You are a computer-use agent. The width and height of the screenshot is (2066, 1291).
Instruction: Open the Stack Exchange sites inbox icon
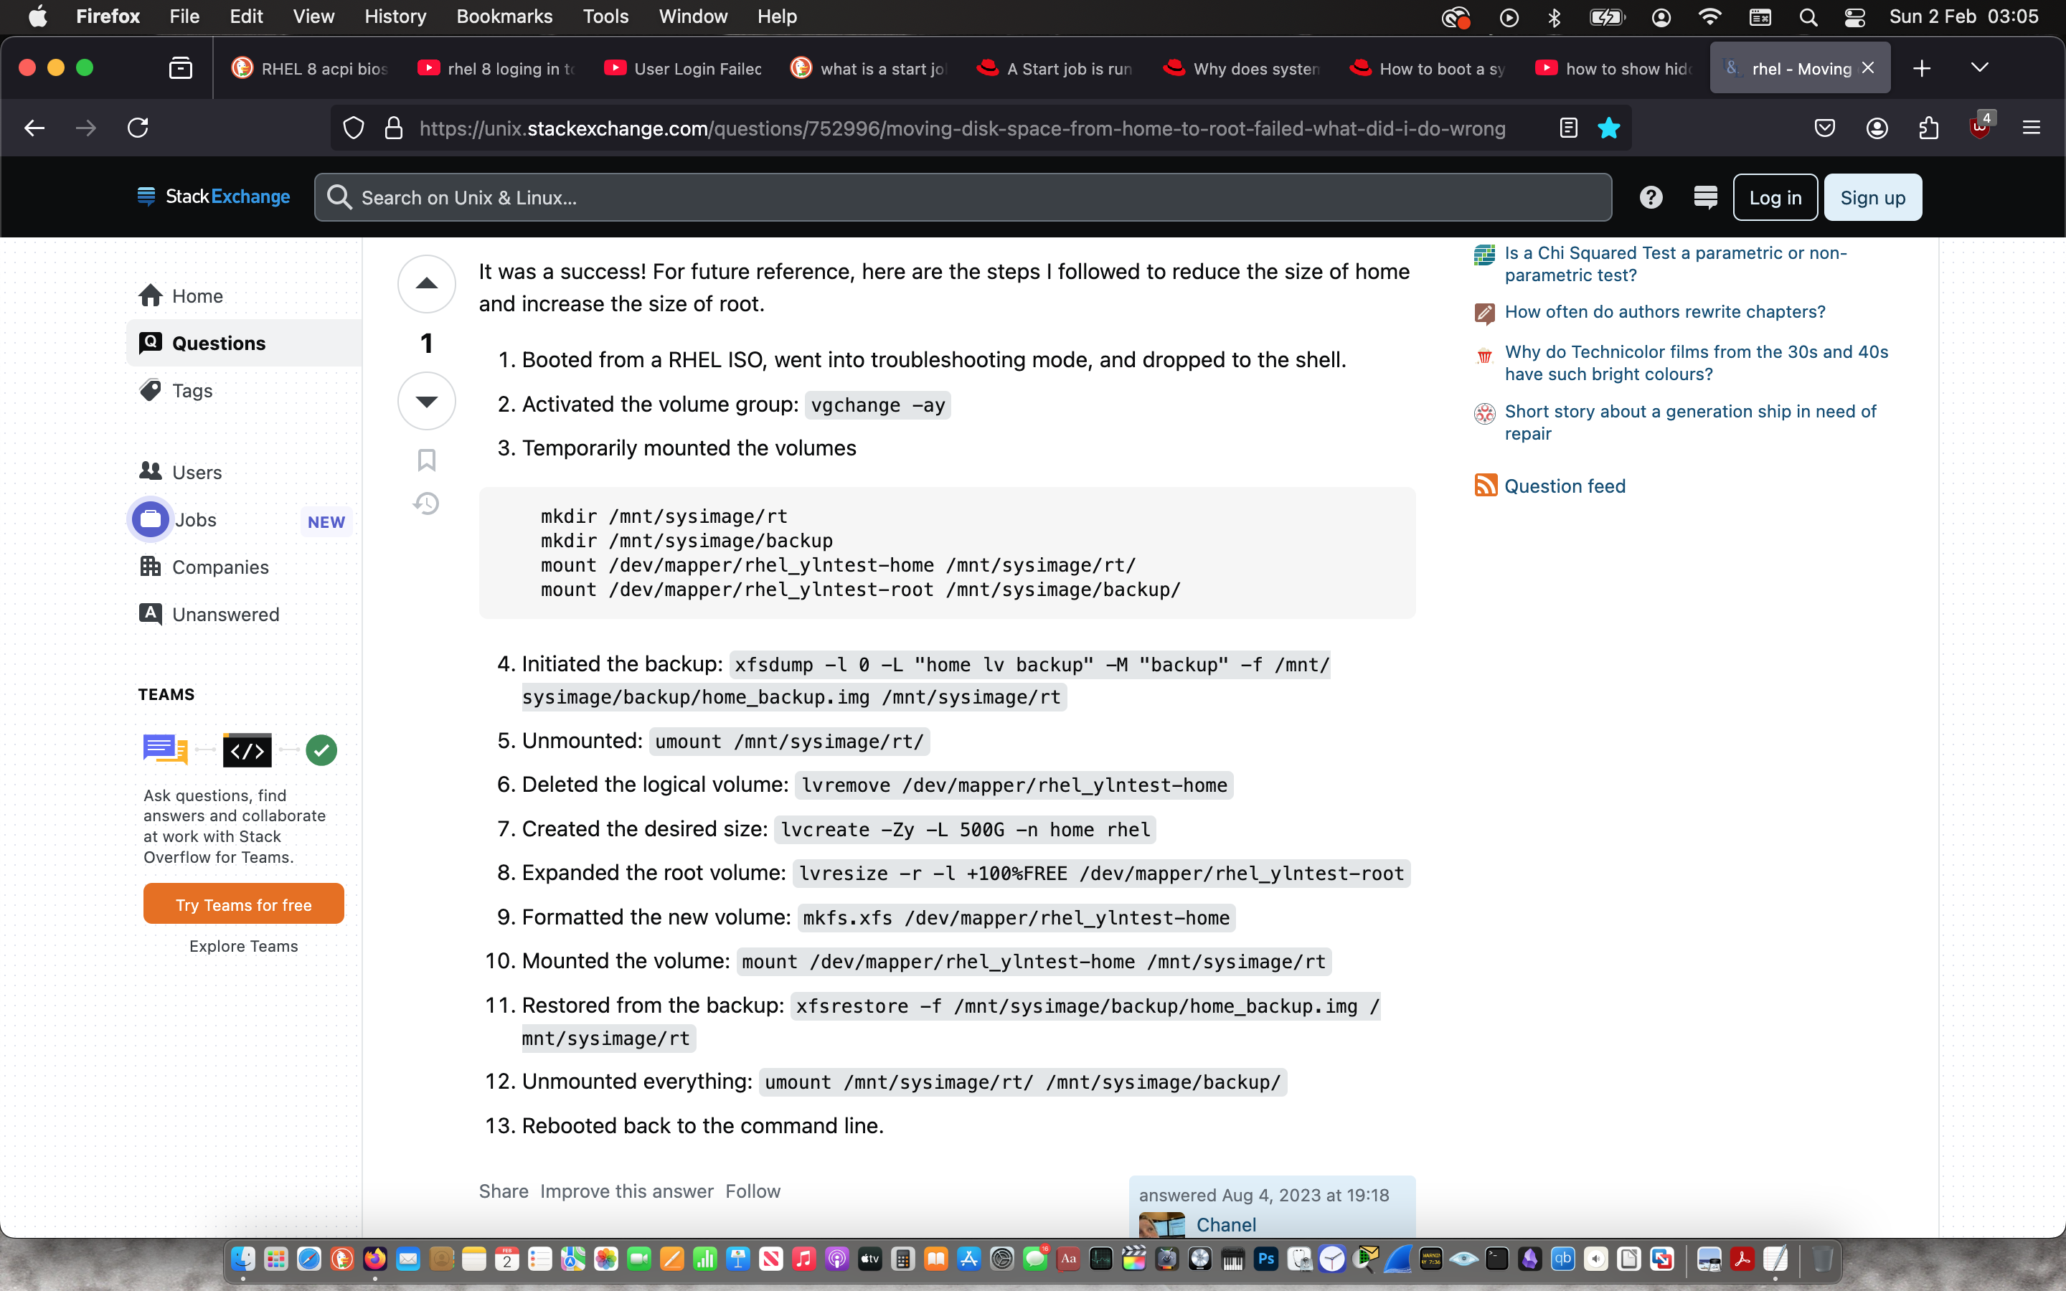coord(1705,197)
